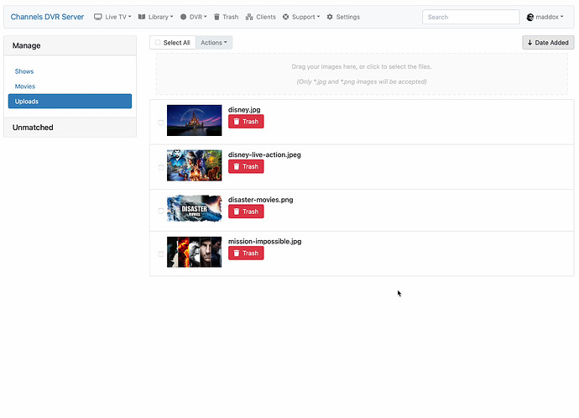Open the Library dropdown menu
Image resolution: width=579 pixels, height=418 pixels.
(x=155, y=17)
